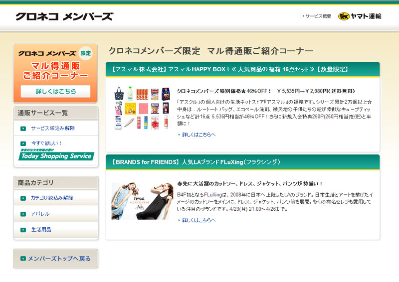Open 詳しくはこちらへ link under アスマル HAPPY BOX

[x=199, y=135]
